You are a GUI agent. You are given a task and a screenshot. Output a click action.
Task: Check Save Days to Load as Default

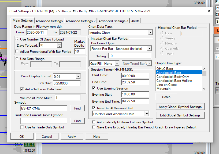tap(94, 127)
